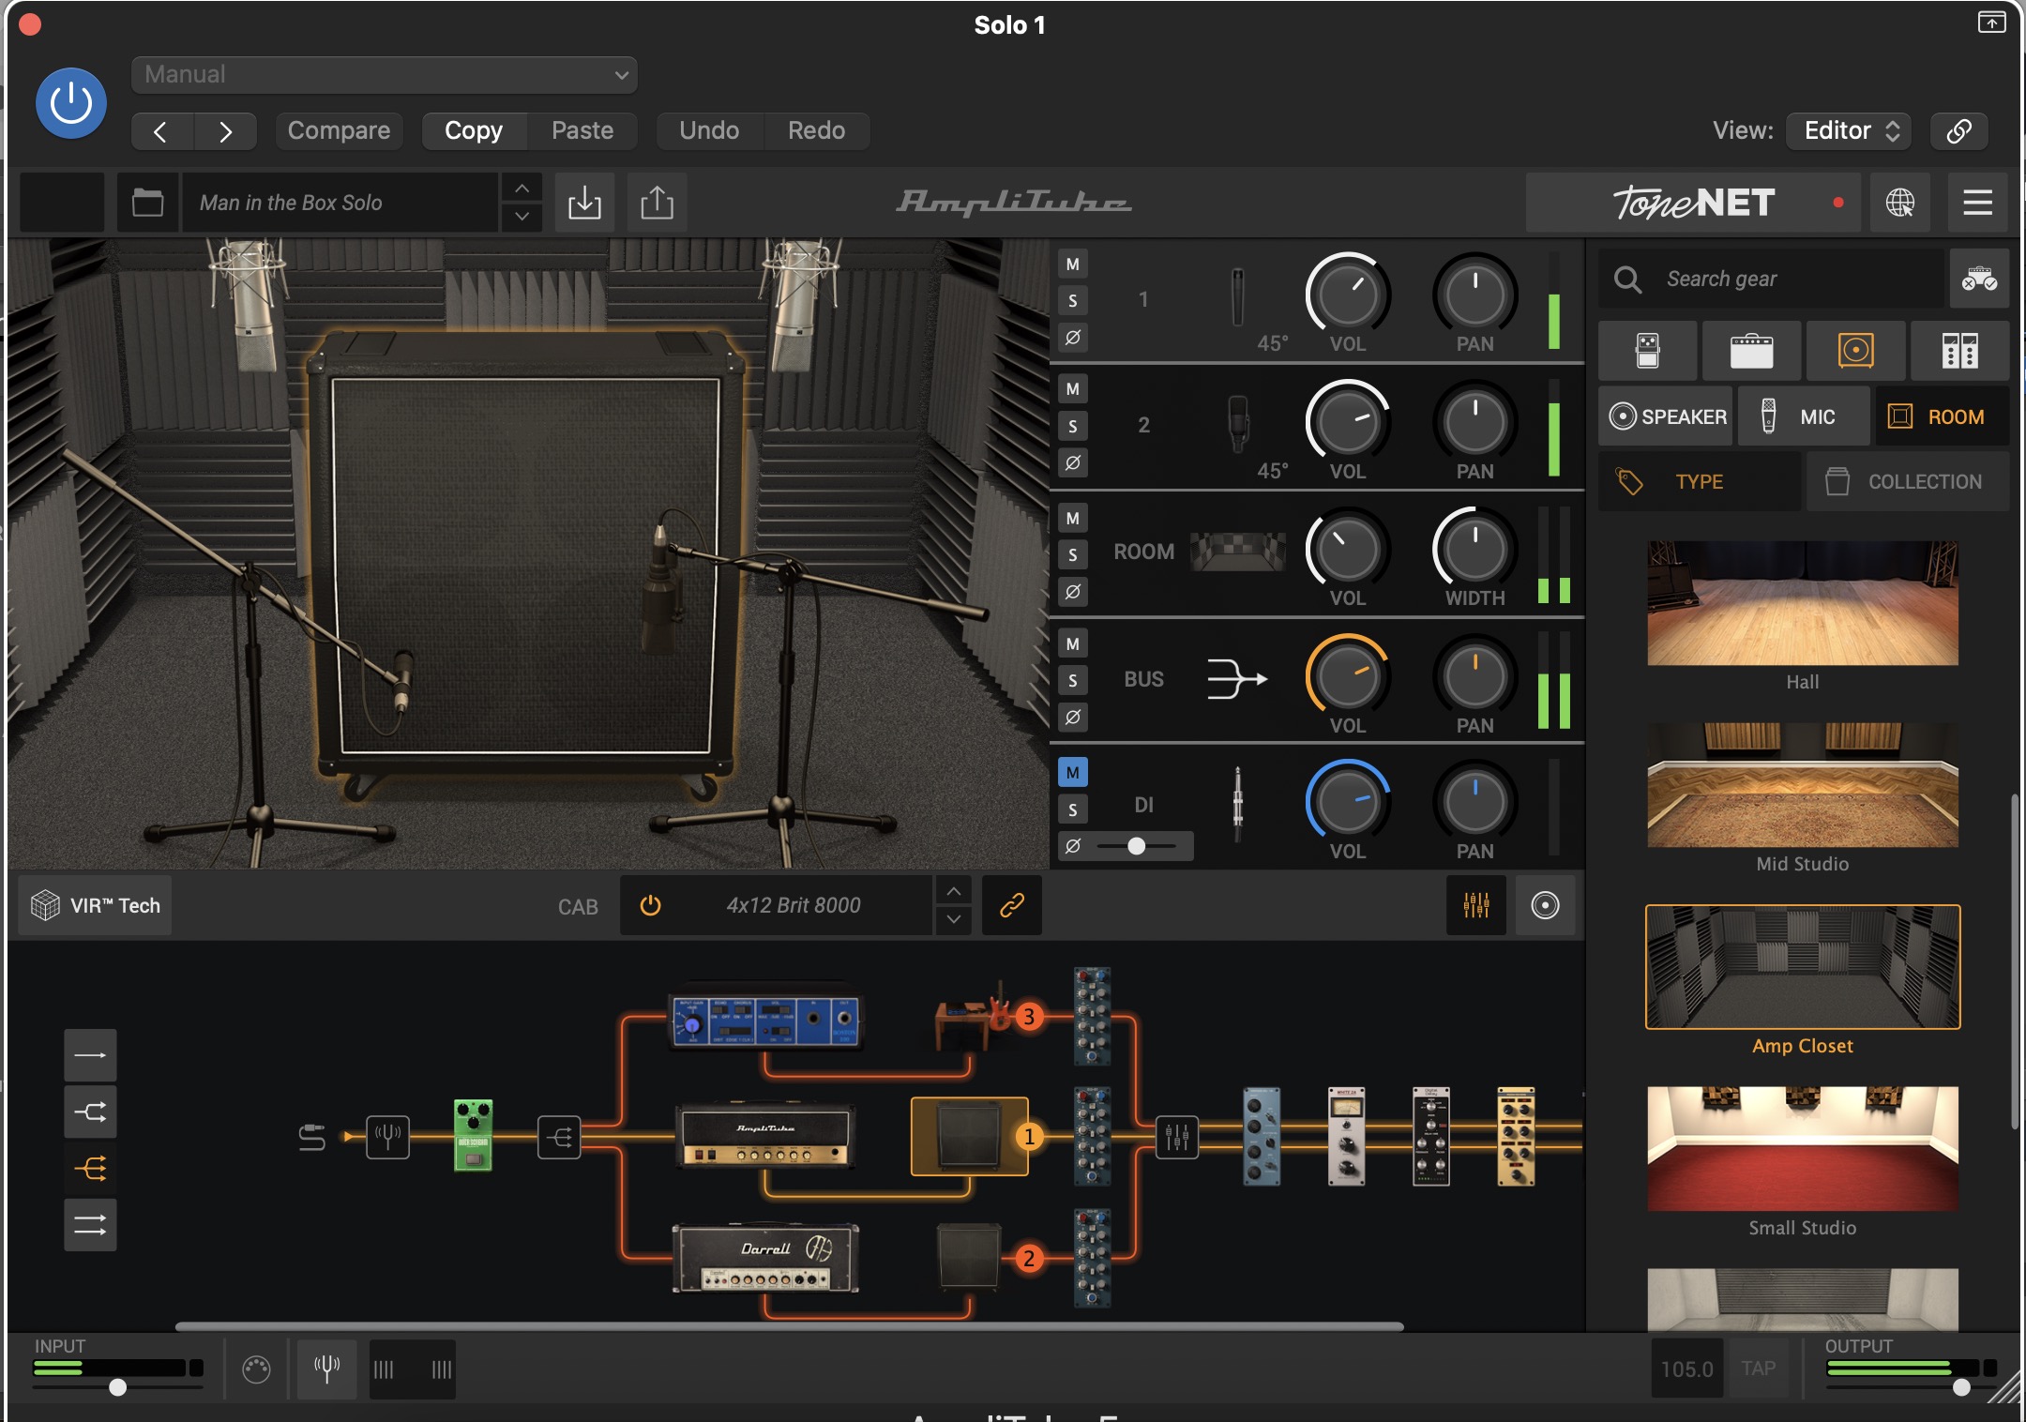Go to previous preset arrow

161,131
